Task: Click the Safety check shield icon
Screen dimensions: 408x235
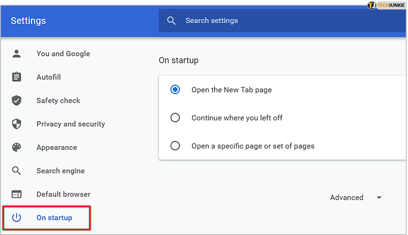Action: click(x=16, y=101)
